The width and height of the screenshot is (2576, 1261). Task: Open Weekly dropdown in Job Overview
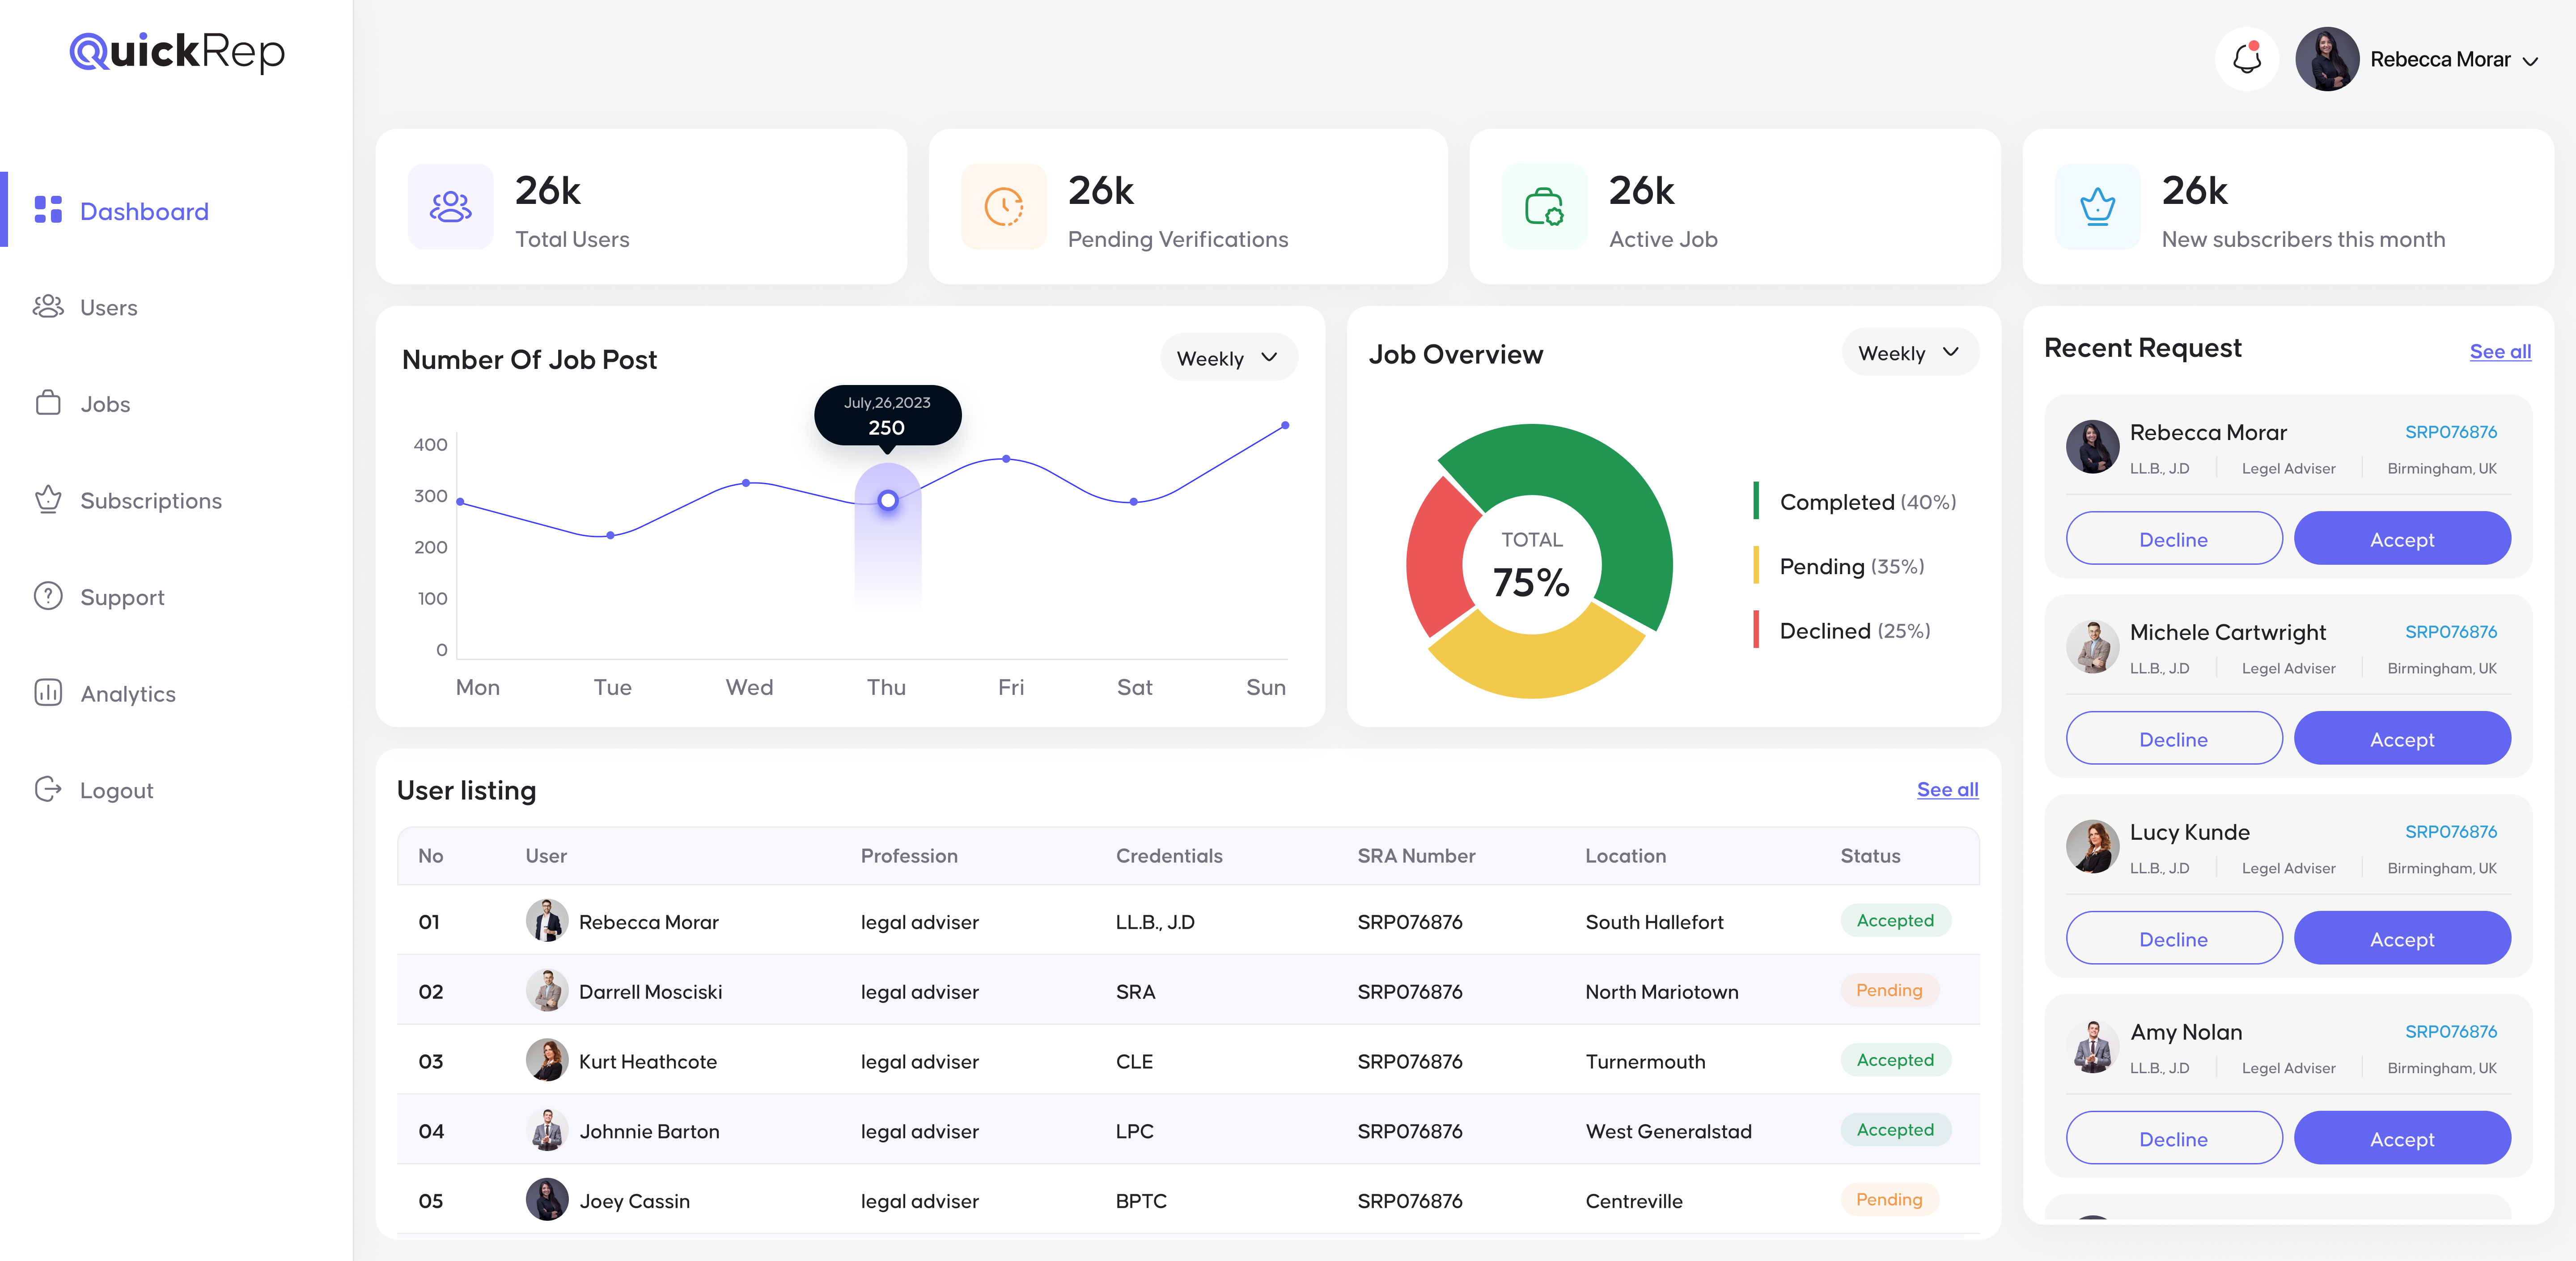1909,353
